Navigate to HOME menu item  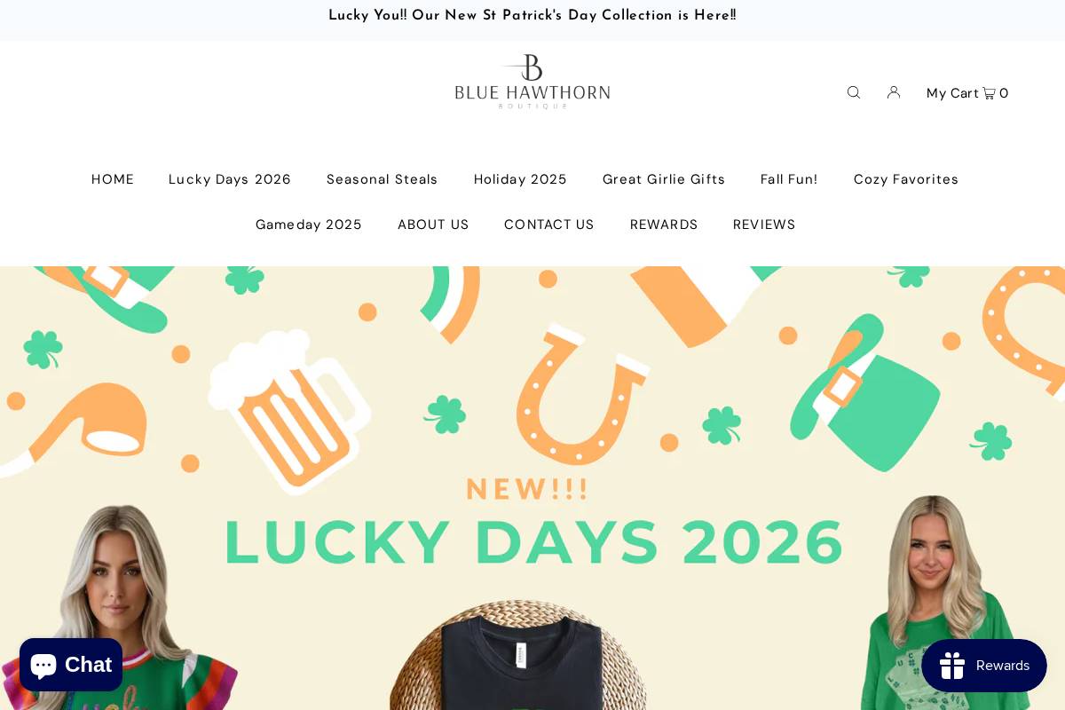tap(113, 179)
